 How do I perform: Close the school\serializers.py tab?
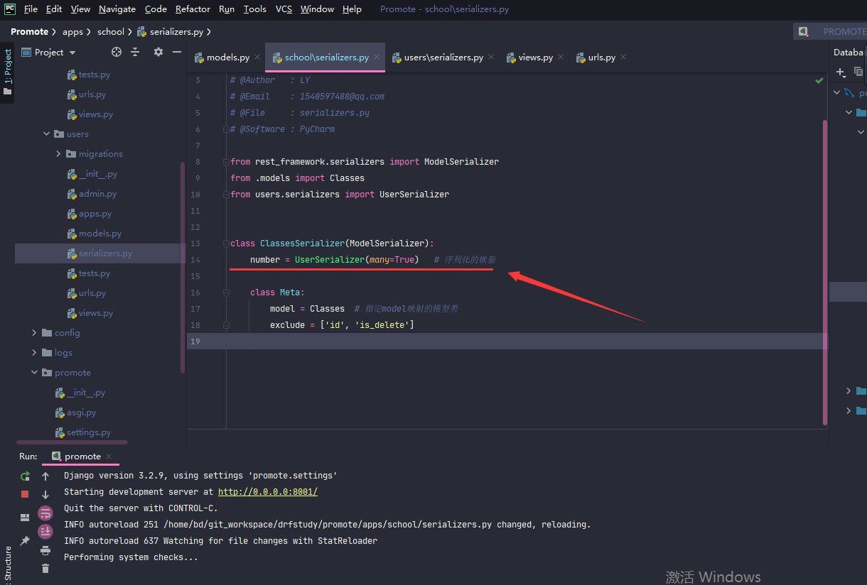click(x=377, y=58)
